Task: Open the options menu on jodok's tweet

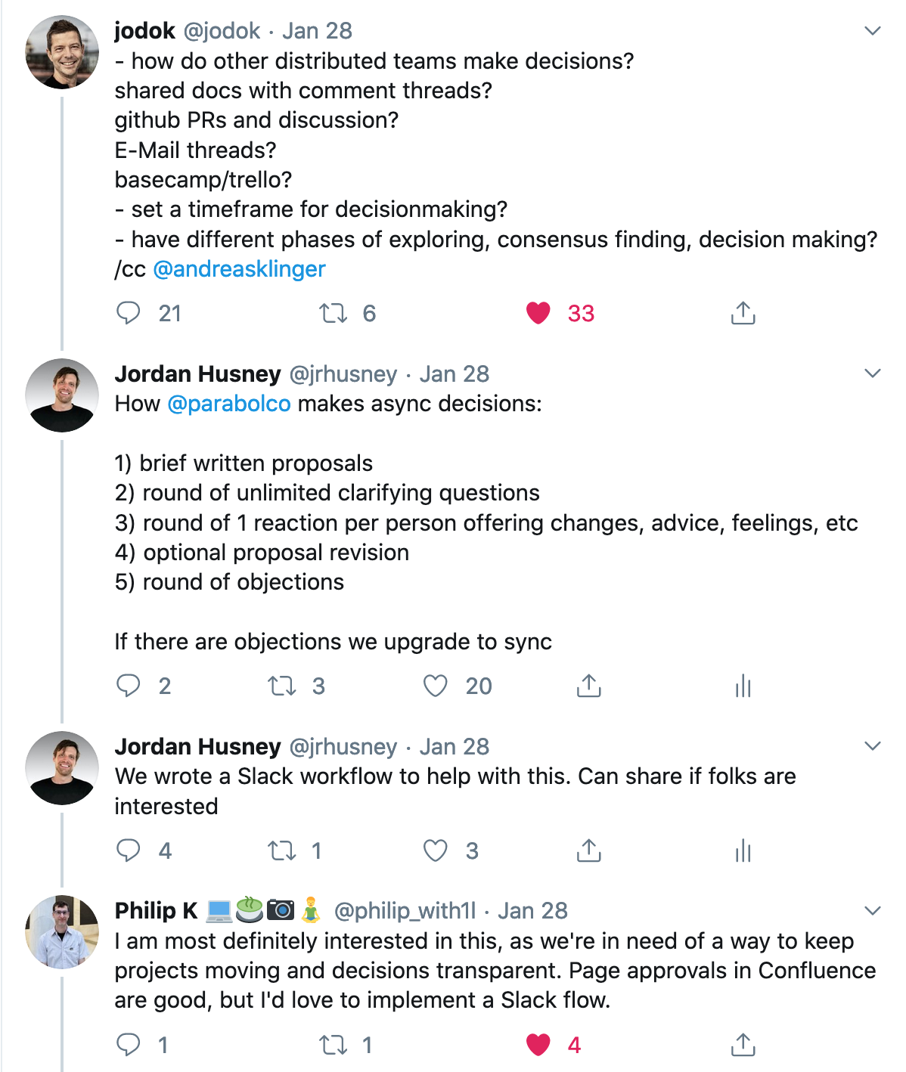Action: [871, 32]
